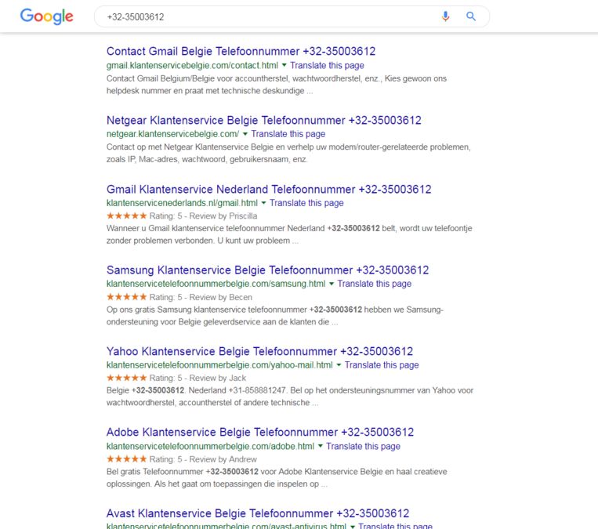
Task: Expand dropdown arrow beside klantenservicenederlands.nl URL
Action: click(264, 203)
